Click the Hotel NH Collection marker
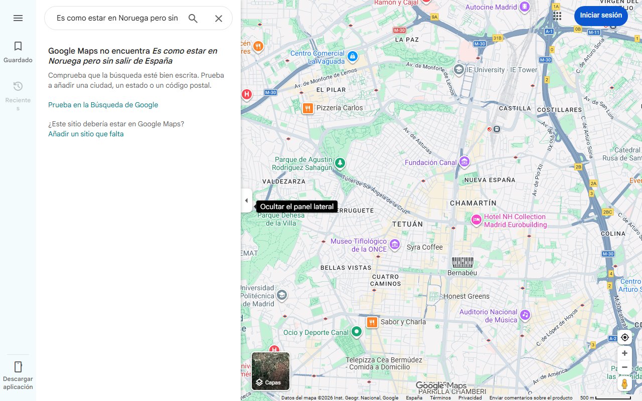Screen dimensions: 642x401 (476, 220)
